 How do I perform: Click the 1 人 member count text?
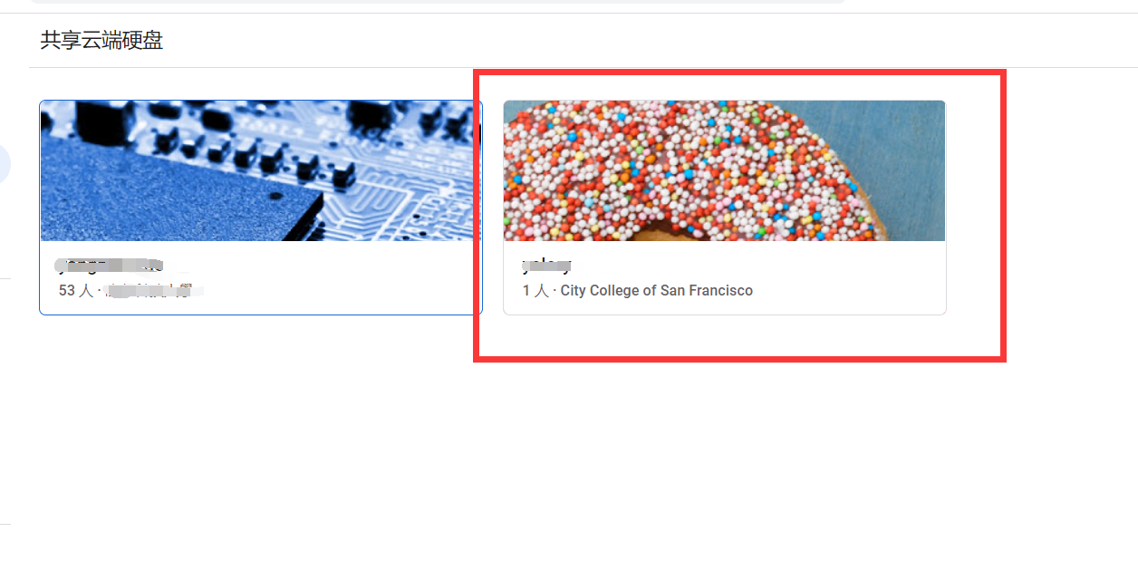pos(535,291)
